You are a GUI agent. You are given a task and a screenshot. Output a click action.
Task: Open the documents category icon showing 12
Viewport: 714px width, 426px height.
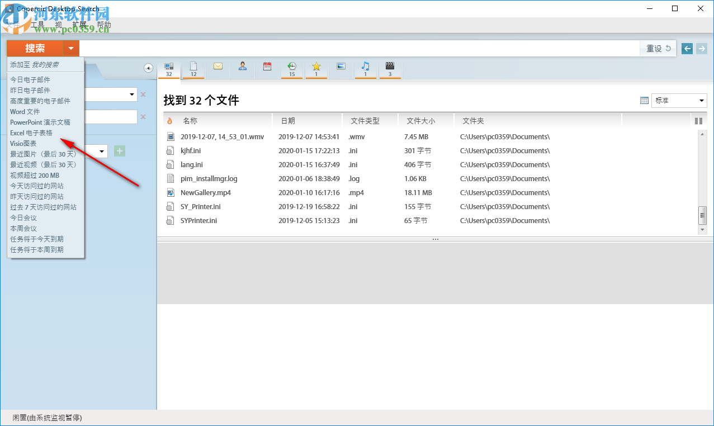tap(193, 68)
